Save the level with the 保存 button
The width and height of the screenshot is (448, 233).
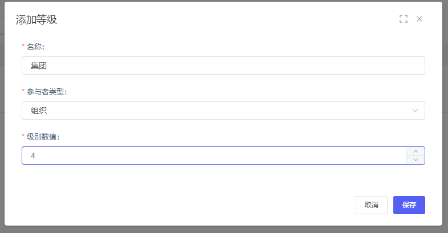point(409,205)
